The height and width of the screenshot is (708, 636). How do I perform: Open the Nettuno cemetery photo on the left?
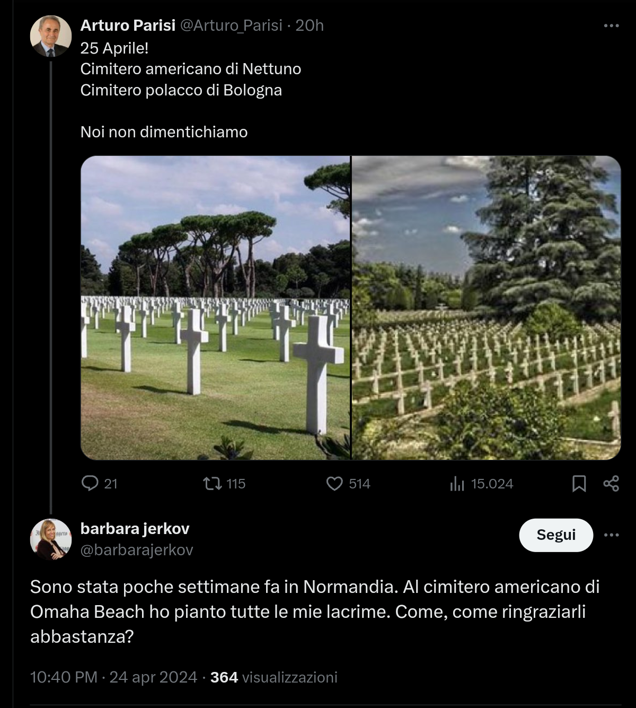click(x=215, y=307)
